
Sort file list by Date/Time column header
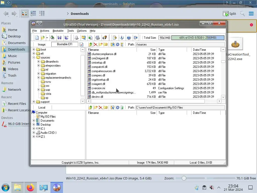pyautogui.click(x=206, y=50)
